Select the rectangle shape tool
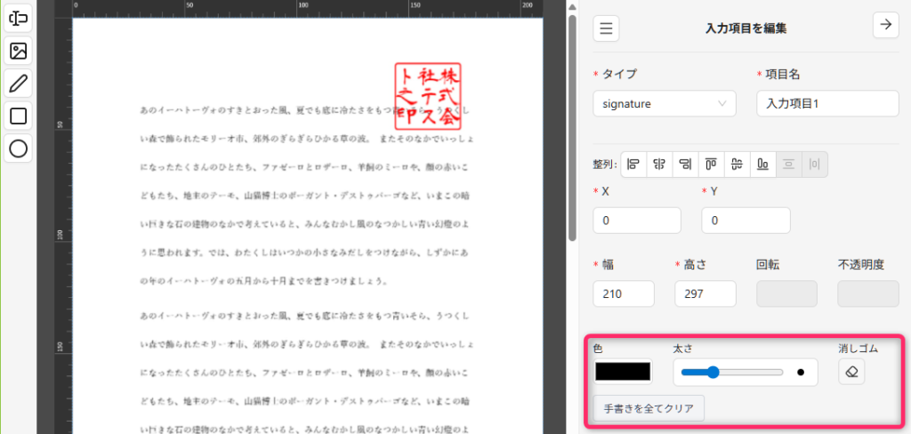Screen dimensions: 911x434 [18, 116]
